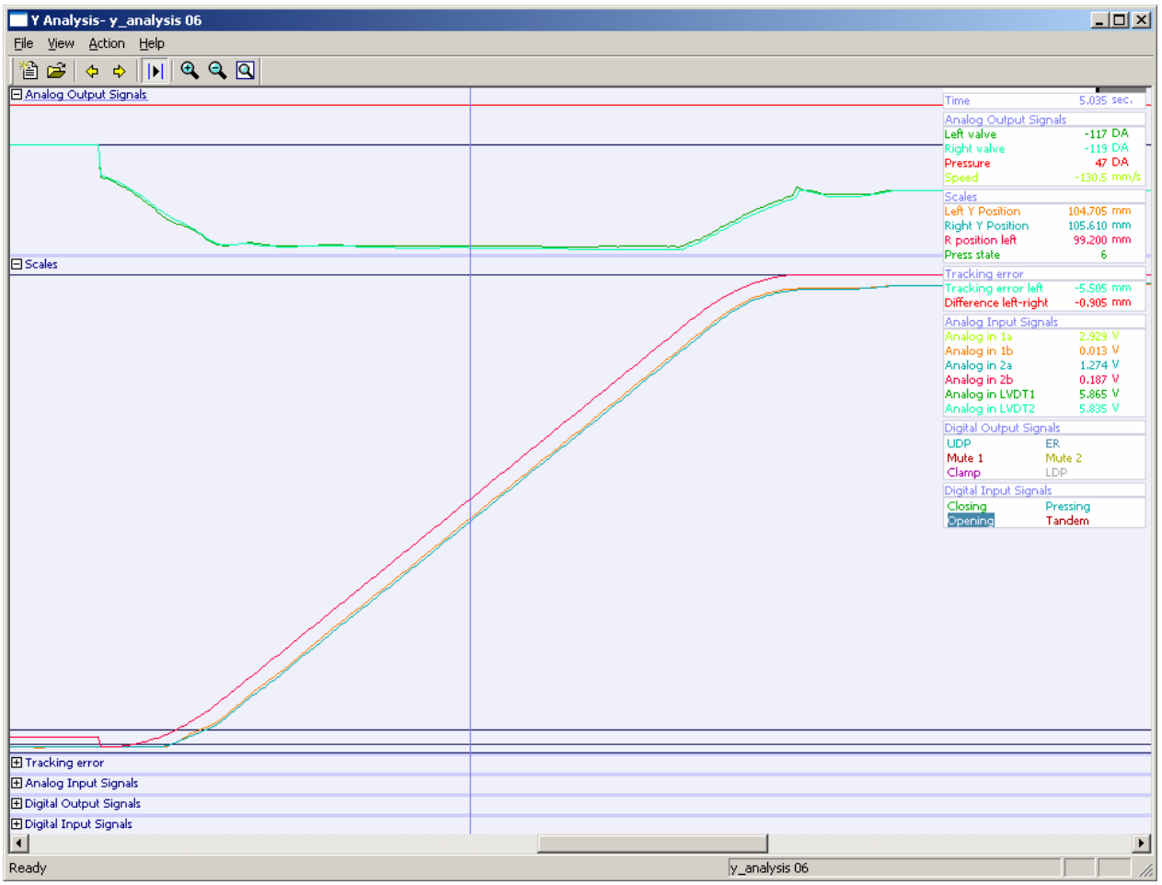Screen dimensions: 1162x885
Task: Open the File menu
Action: [23, 43]
